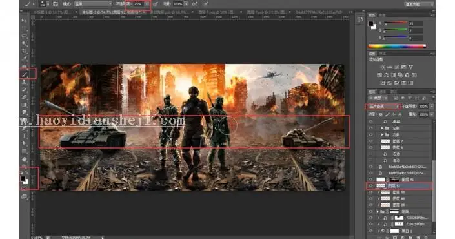Switch to the active 54.7% document tab
The width and height of the screenshot is (455, 239).
tap(113, 12)
